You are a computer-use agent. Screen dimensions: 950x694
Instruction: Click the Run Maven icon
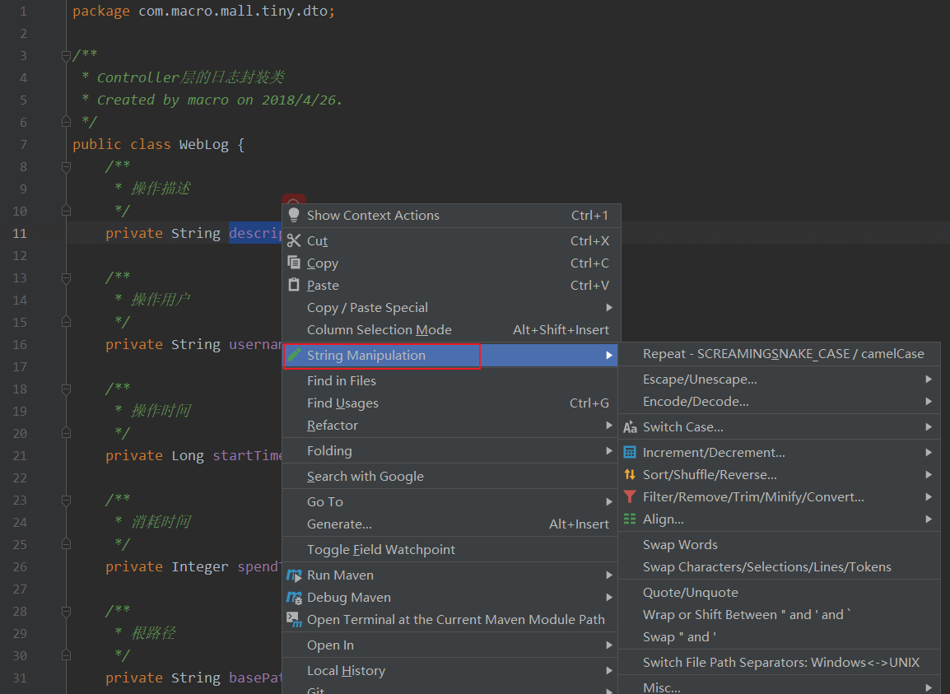point(294,575)
